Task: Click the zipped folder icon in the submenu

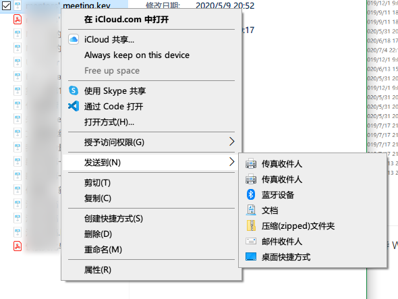Action: point(251,225)
